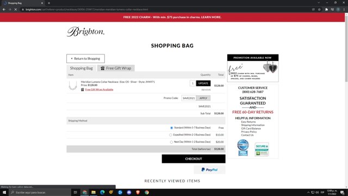Open the rightmost Chrome taskbar icon
The height and width of the screenshot is (196, 348).
147,192
